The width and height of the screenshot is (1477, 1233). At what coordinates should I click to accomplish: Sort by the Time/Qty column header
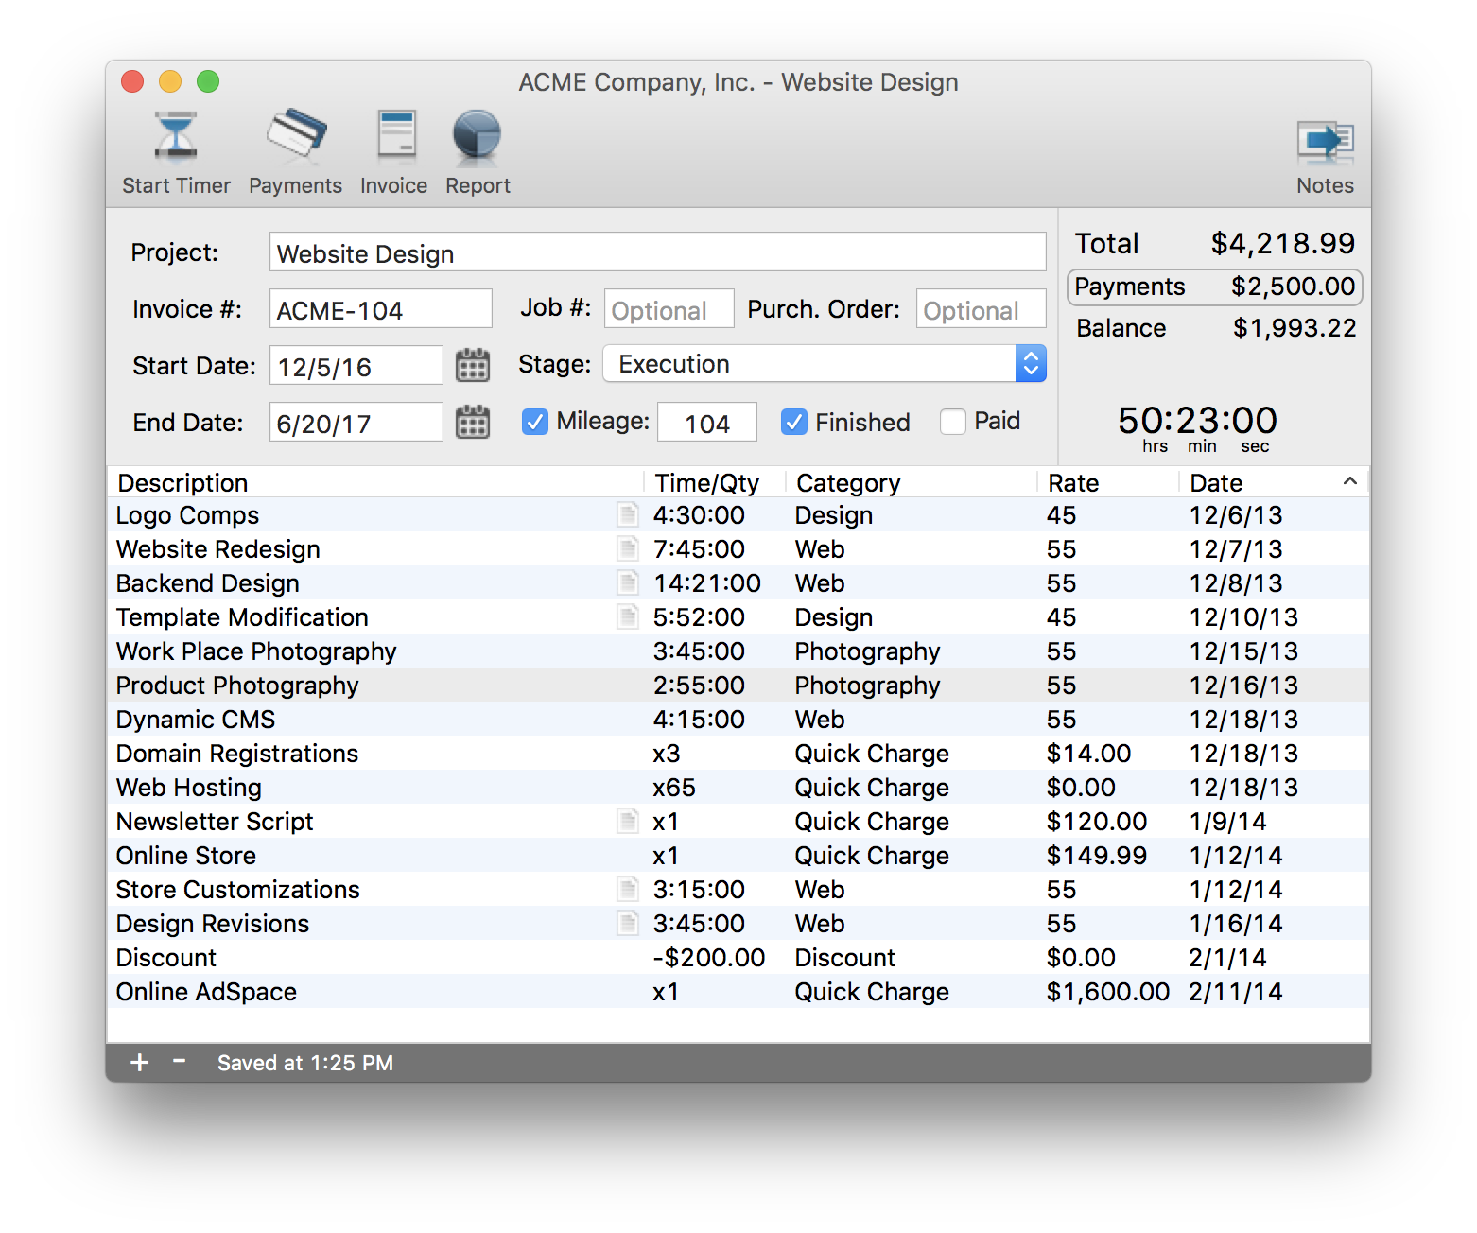(x=715, y=482)
